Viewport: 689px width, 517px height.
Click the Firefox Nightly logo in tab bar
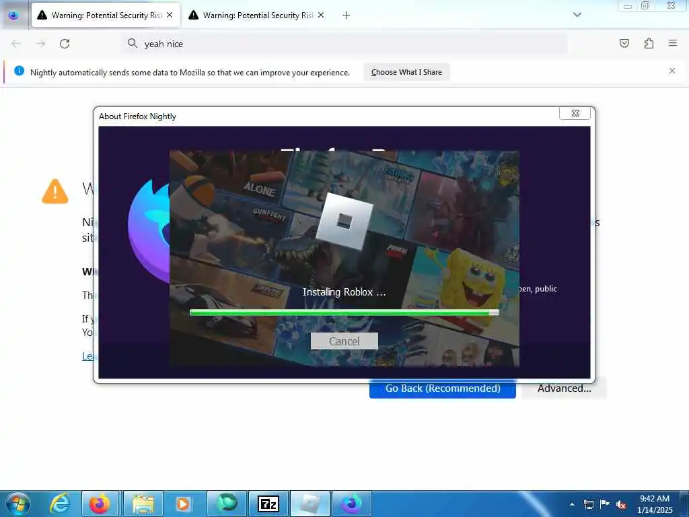tap(13, 15)
